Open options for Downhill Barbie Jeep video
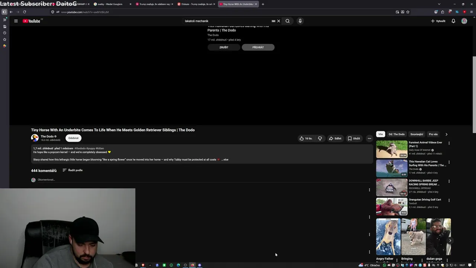The image size is (476, 268). tap(449, 181)
